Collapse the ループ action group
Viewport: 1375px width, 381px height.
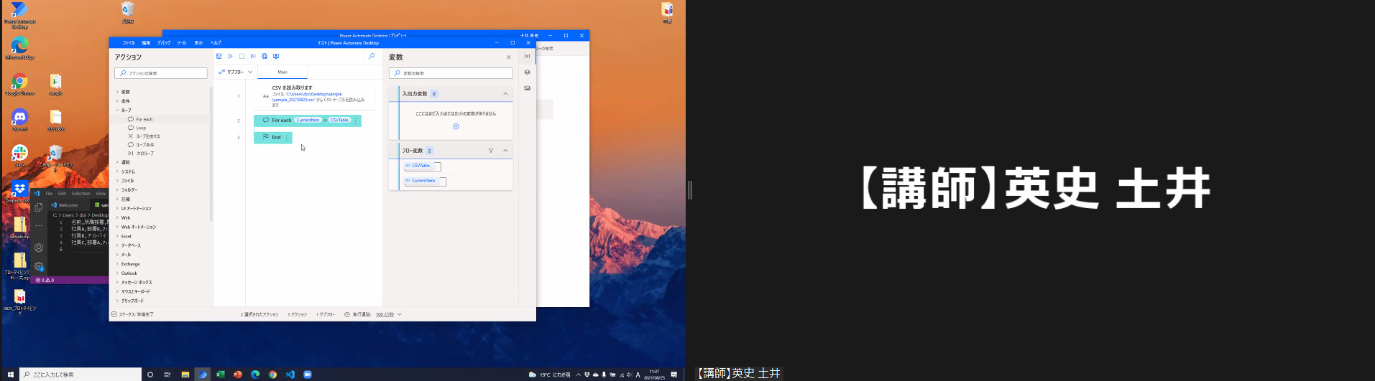coord(117,110)
